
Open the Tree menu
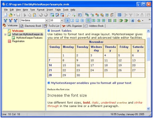pyautogui.click(x=33, y=10)
